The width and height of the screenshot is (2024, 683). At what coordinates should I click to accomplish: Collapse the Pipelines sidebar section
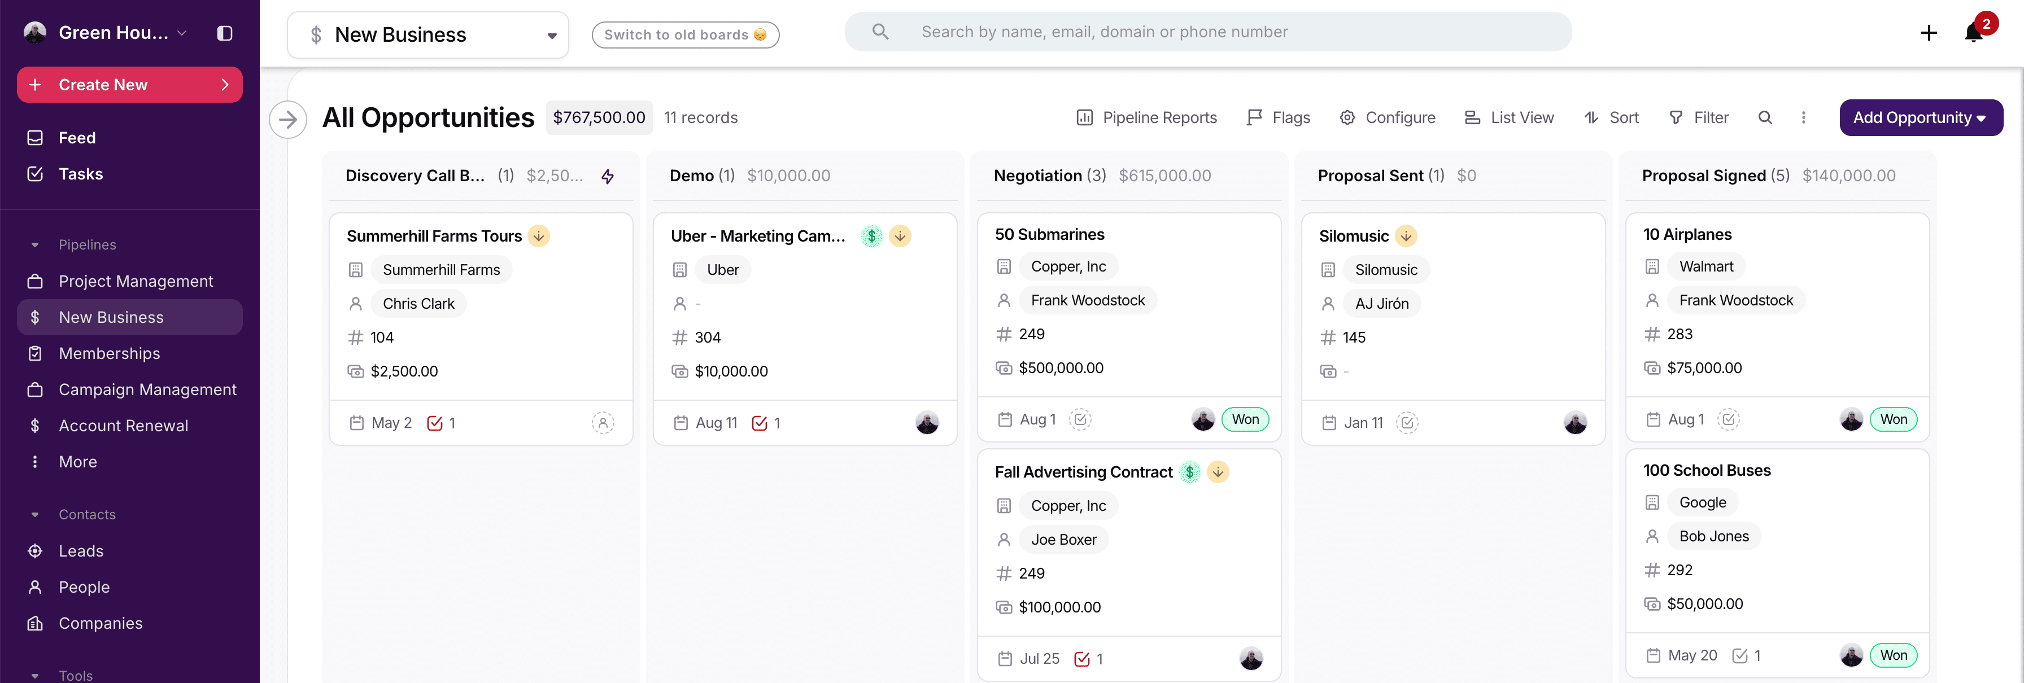coord(34,245)
